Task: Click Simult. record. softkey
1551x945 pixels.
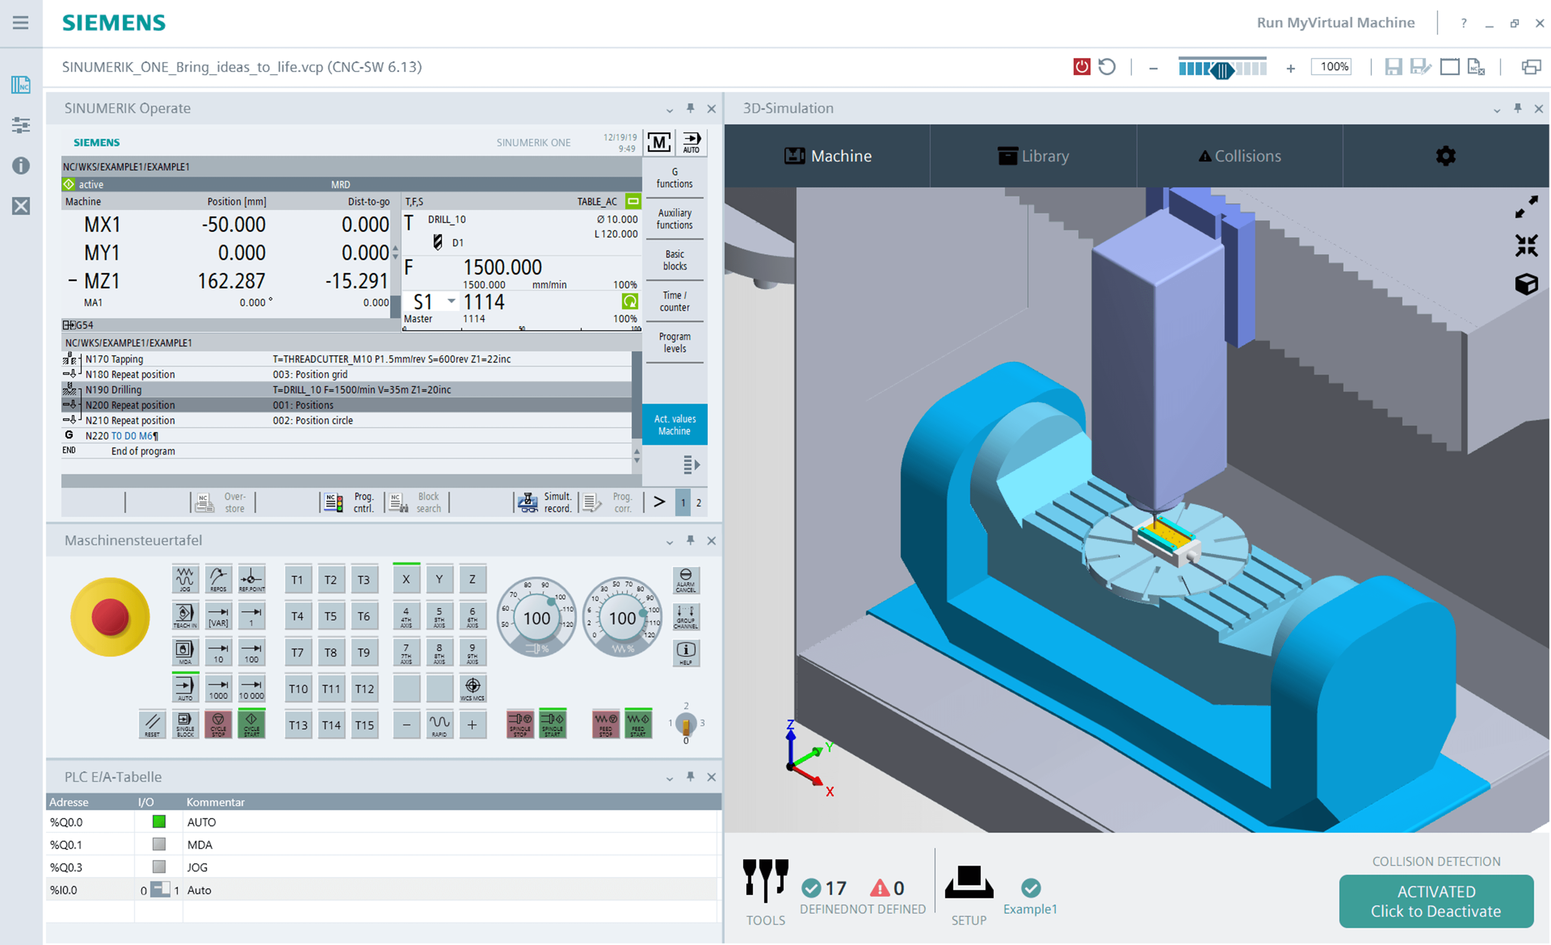Action: click(545, 502)
